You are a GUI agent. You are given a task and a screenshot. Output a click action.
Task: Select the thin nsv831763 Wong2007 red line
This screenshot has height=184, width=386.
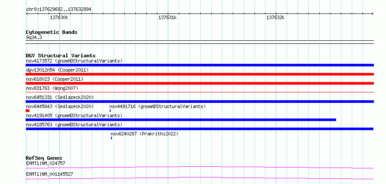pyautogui.click(x=200, y=92)
